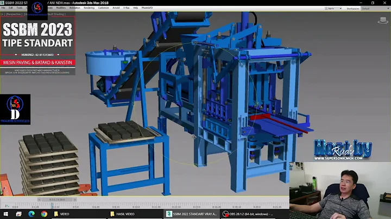
Task: Open the V-Ray menu
Action: click(127, 8)
